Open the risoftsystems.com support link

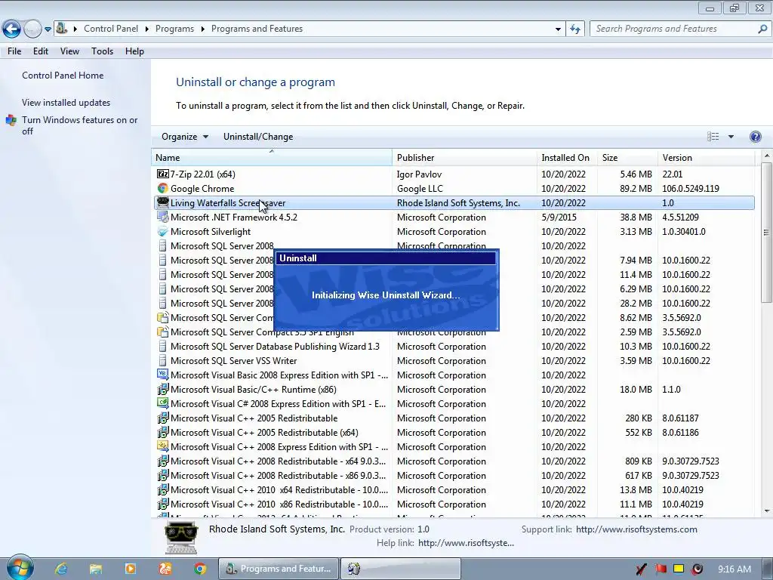tap(636, 529)
